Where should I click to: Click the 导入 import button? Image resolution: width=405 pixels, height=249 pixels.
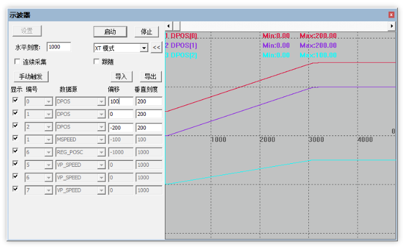(122, 76)
